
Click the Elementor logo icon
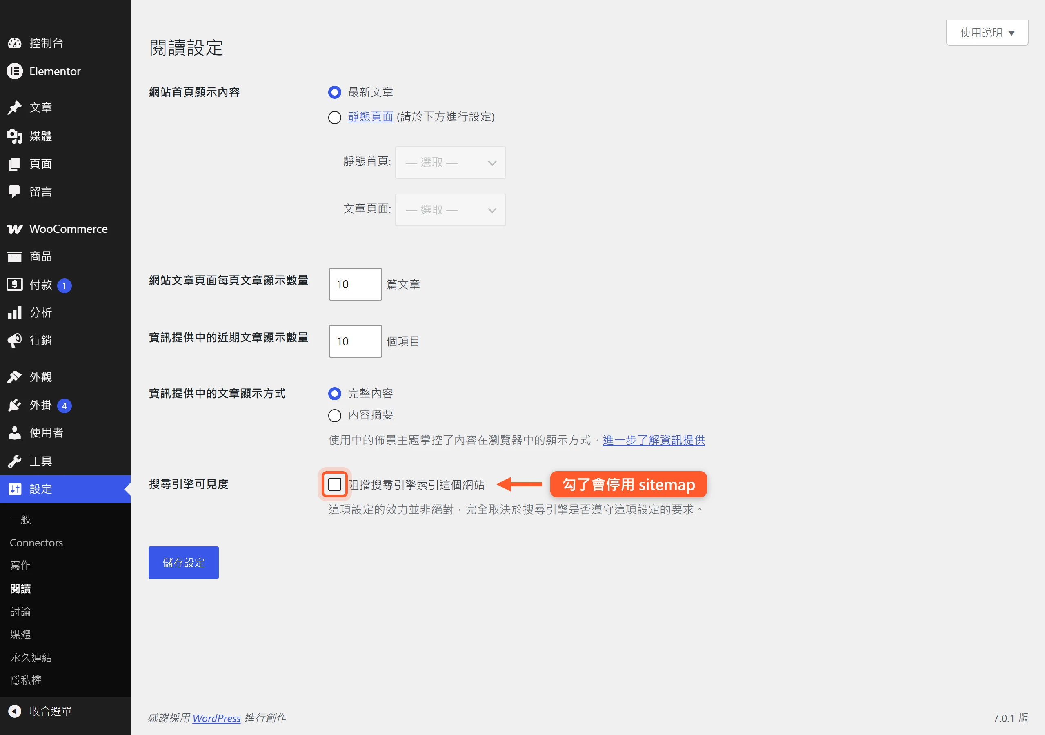click(15, 71)
